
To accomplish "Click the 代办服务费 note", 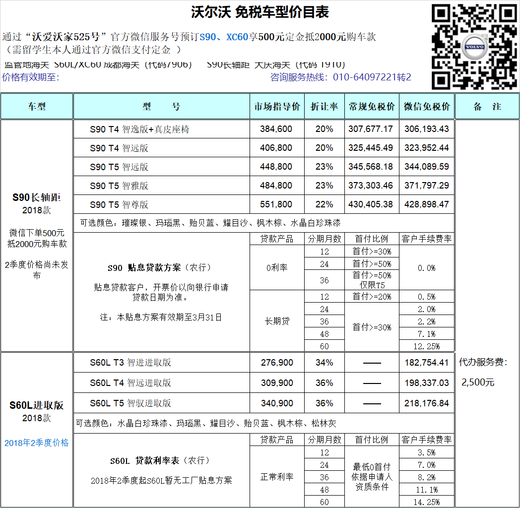I will (483, 362).
